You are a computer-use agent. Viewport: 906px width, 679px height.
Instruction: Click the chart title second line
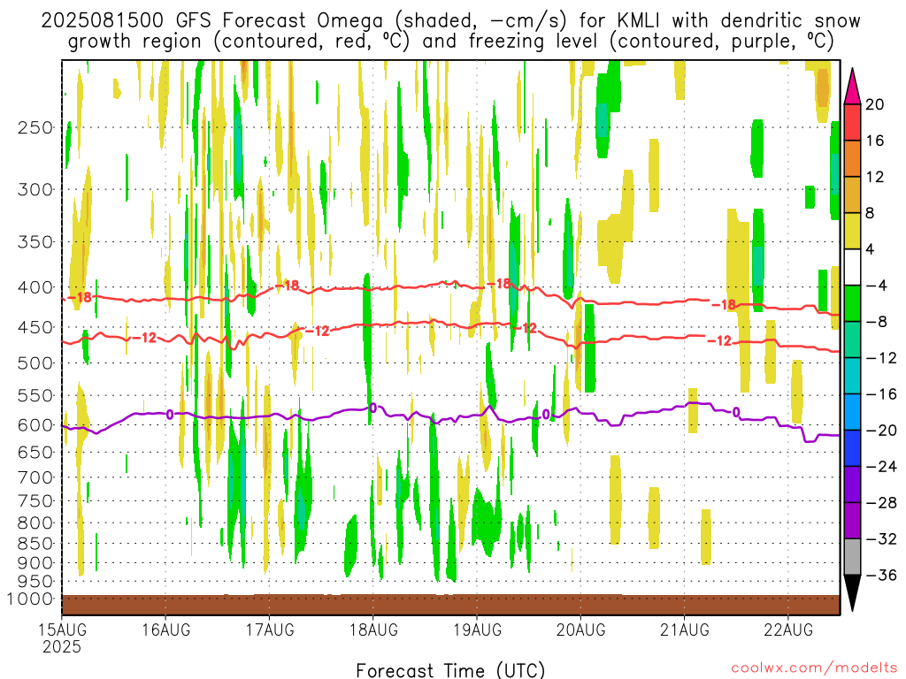pos(450,42)
